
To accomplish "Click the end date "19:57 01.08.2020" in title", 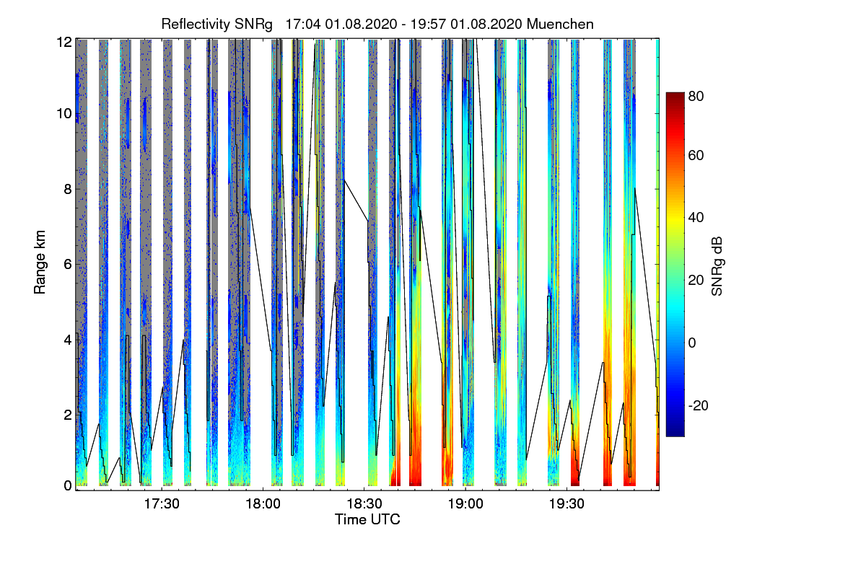I will (466, 24).
